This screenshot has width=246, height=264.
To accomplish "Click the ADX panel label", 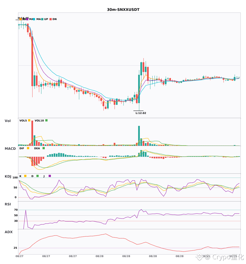I will tap(9, 232).
